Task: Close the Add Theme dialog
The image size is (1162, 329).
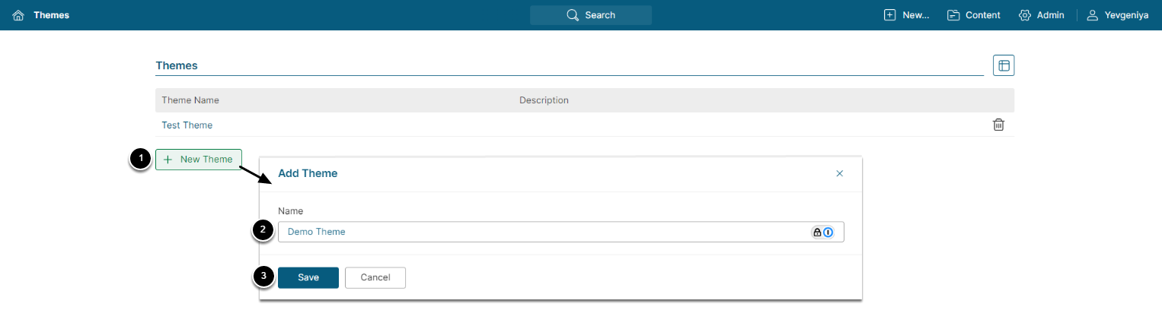Action: 840,173
